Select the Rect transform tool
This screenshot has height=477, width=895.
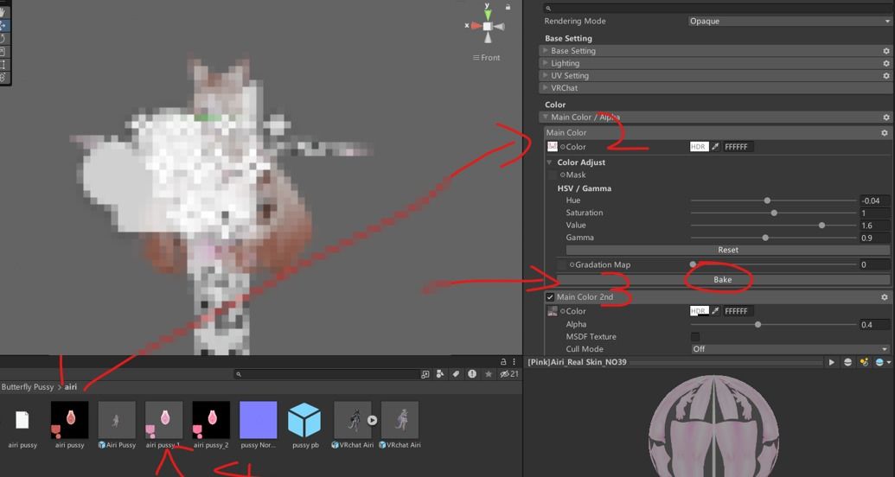tap(3, 65)
